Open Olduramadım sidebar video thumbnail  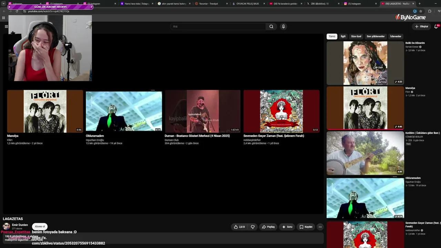tap(365, 198)
